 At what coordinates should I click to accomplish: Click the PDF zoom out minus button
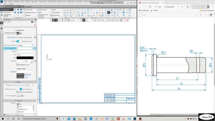pos(196,15)
